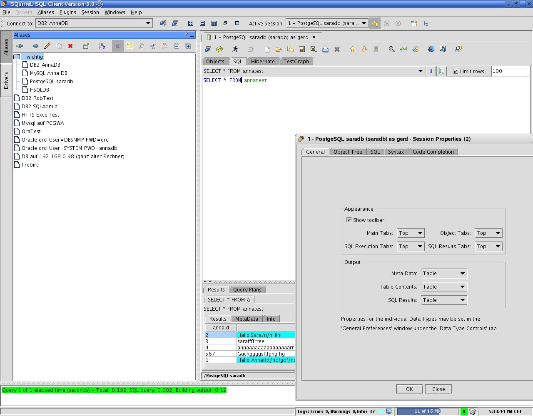Switch to the Hibernate tab
Image resolution: width=533 pixels, height=416 pixels.
[x=263, y=61]
